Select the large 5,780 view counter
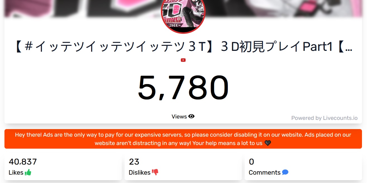Viewport: 367px width, 183px height. click(x=183, y=88)
